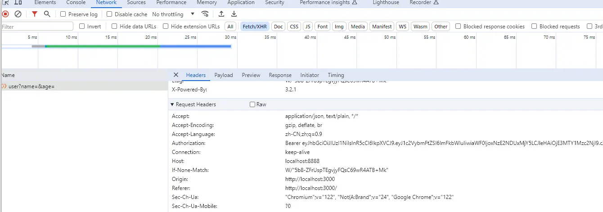The image size is (603, 212).
Task: Click the blue segment of timeline bar
Action: (196, 46)
